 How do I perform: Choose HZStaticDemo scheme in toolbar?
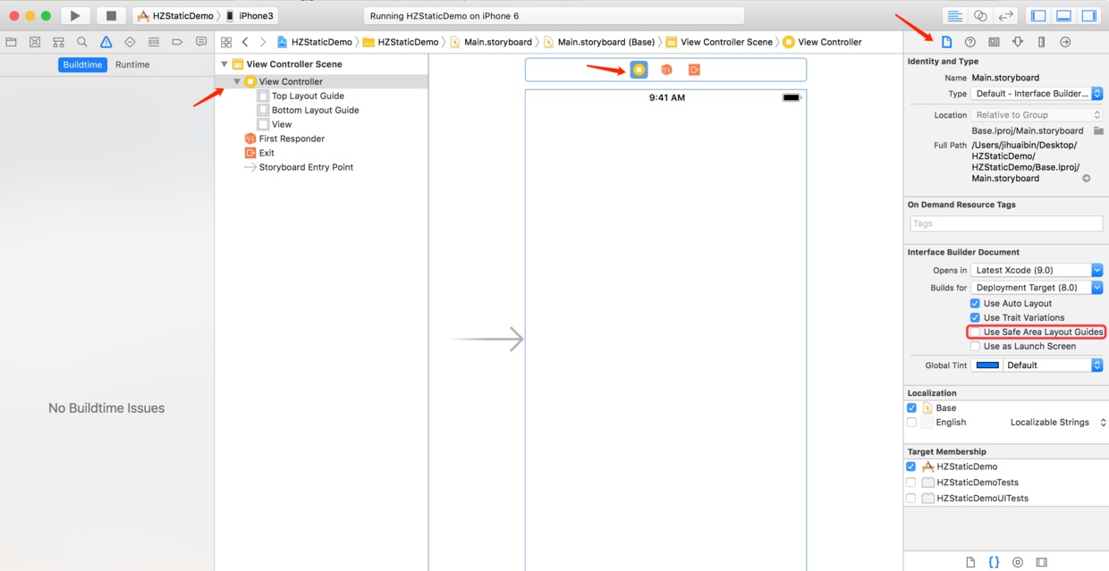[x=175, y=15]
